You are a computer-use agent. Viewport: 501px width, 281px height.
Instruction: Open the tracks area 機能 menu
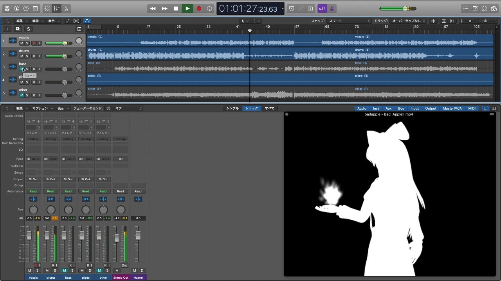(x=38, y=21)
